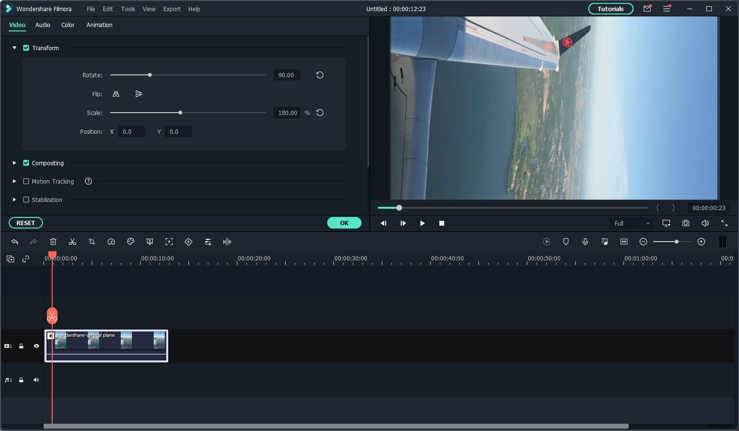739x431 pixels.
Task: Click the Speed control speedometer icon
Action: point(111,242)
